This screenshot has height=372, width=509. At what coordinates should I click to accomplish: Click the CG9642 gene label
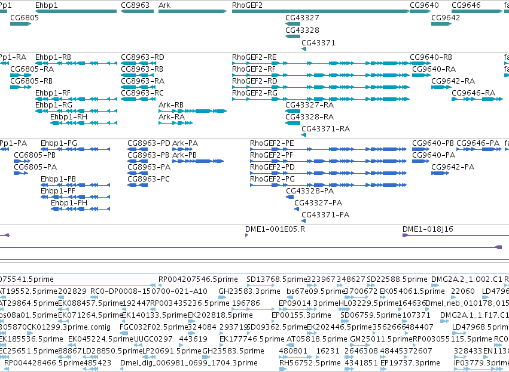click(446, 17)
